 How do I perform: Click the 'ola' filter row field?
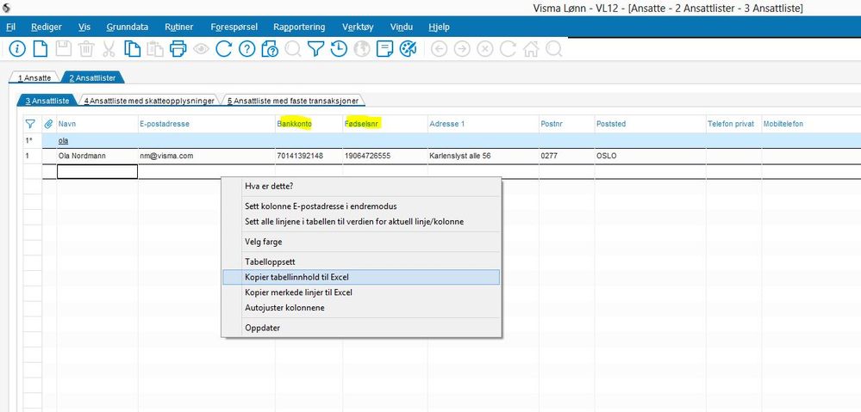97,141
